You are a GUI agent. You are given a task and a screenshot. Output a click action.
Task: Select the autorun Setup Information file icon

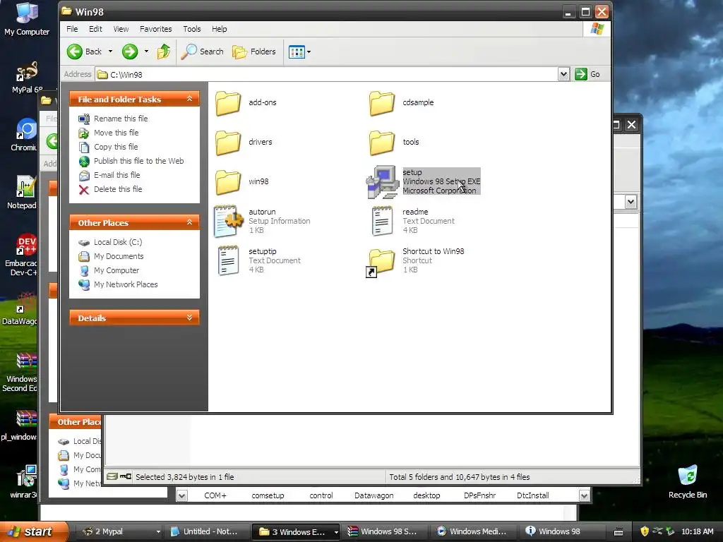228,221
